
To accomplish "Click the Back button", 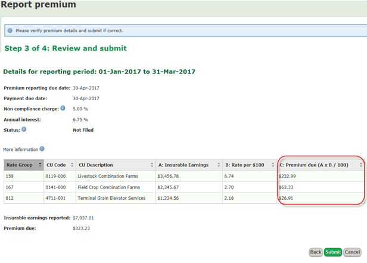I will click(316, 252).
